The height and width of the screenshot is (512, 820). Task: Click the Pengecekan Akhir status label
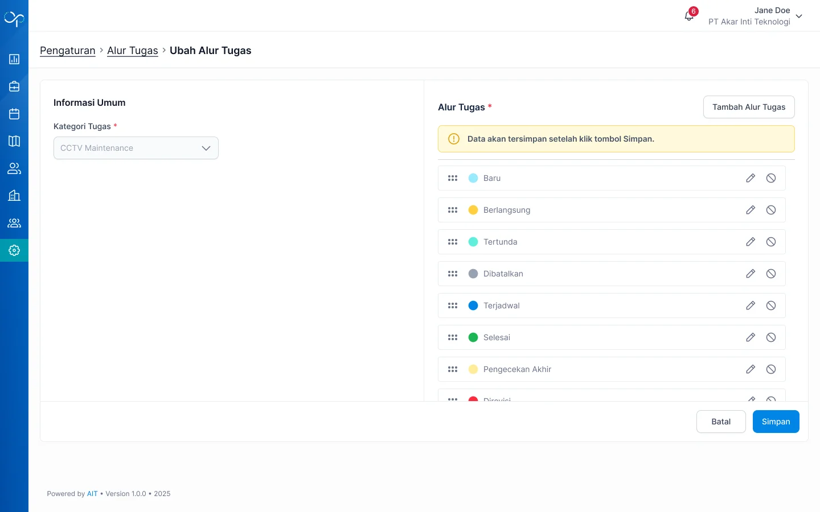[517, 369]
